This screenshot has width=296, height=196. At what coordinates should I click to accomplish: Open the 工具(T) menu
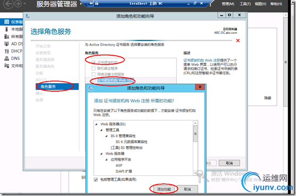pyautogui.click(x=245, y=4)
